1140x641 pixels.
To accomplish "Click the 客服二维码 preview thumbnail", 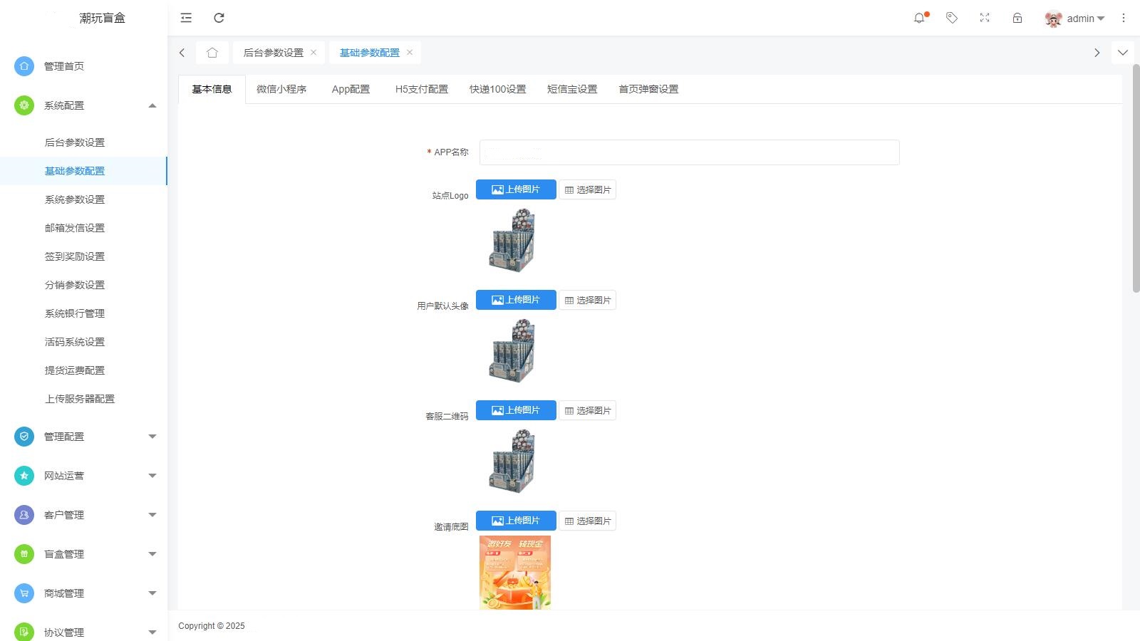I will [x=512, y=462].
